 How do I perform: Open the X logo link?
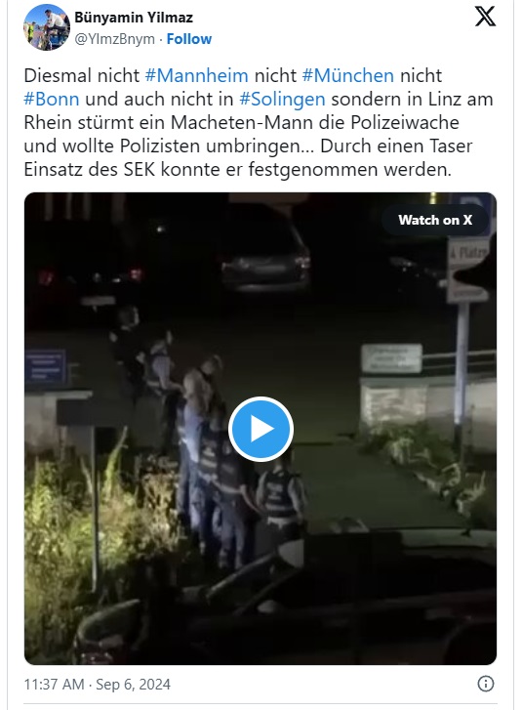(485, 17)
